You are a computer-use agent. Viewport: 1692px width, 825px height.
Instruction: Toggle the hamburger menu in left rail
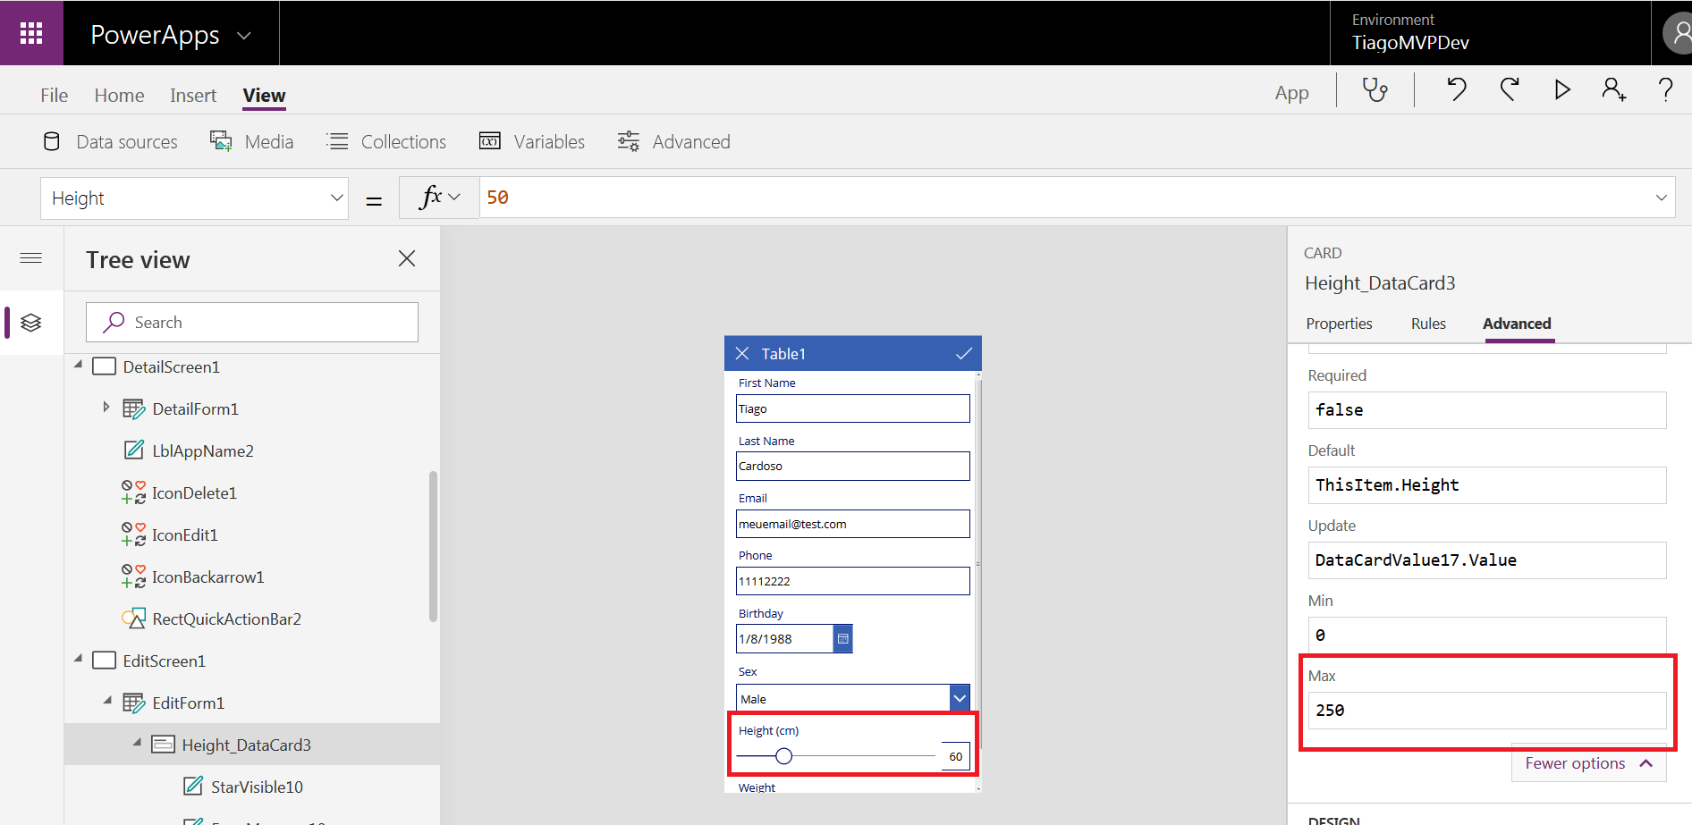[x=31, y=258]
